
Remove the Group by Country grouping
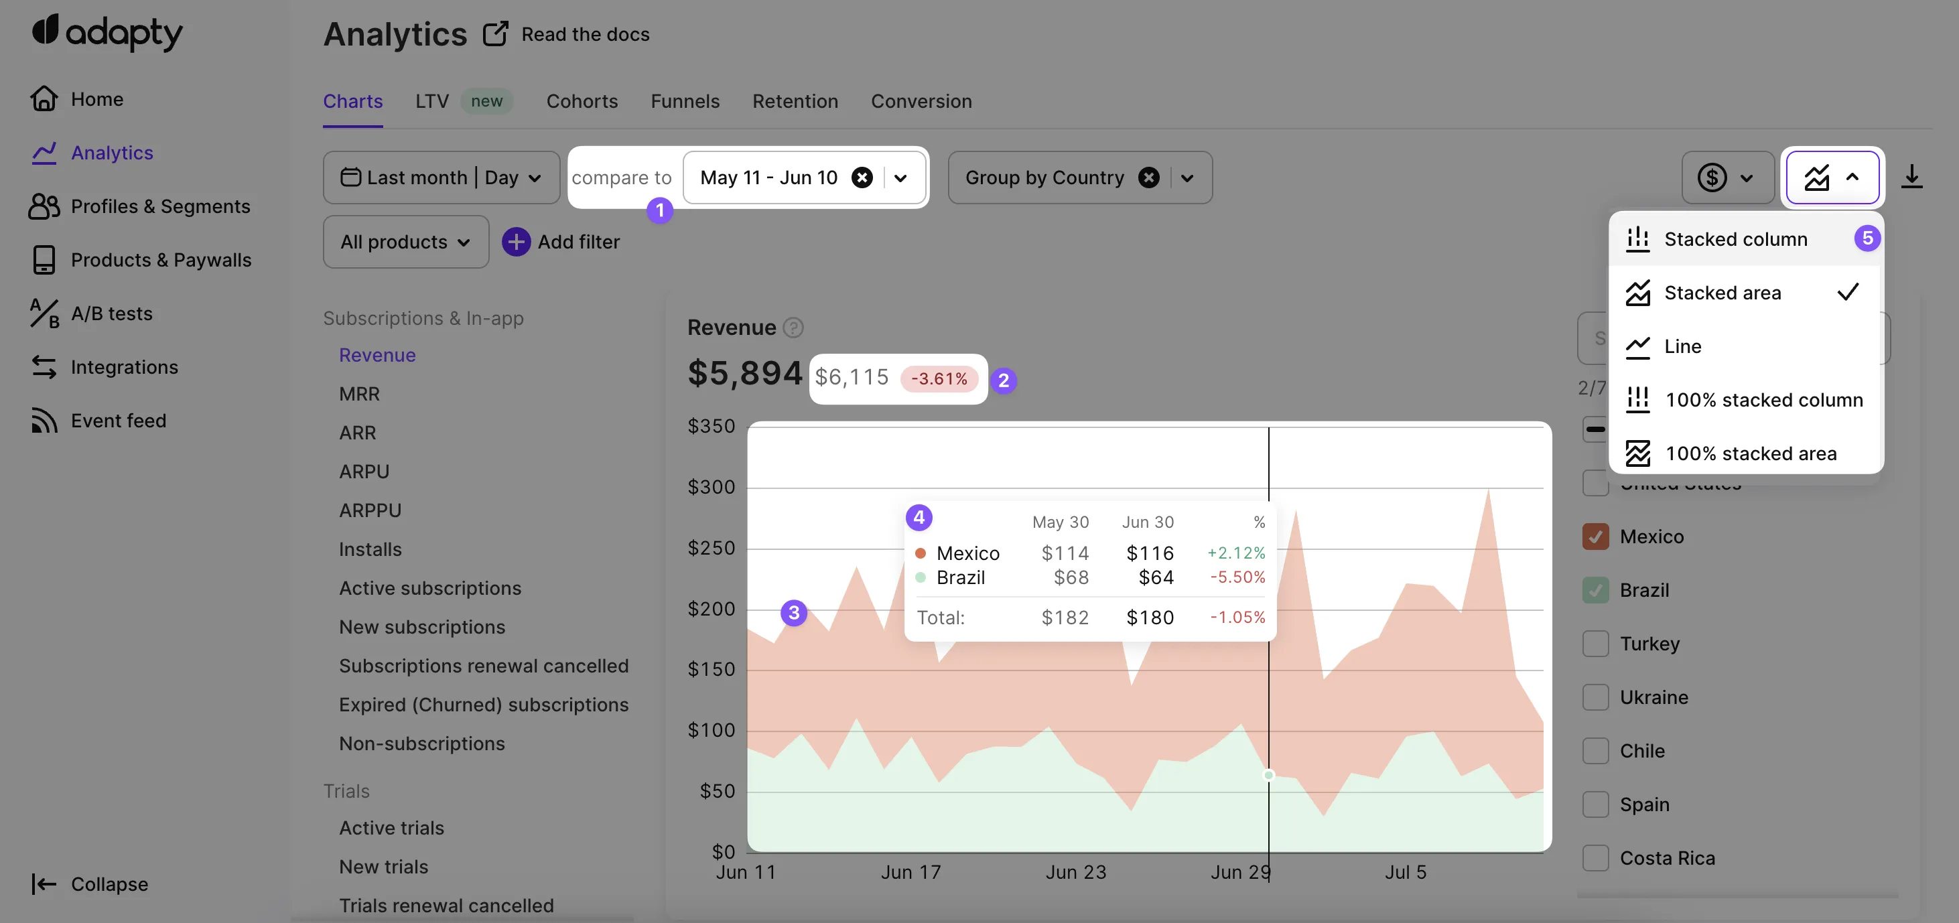pos(1148,177)
